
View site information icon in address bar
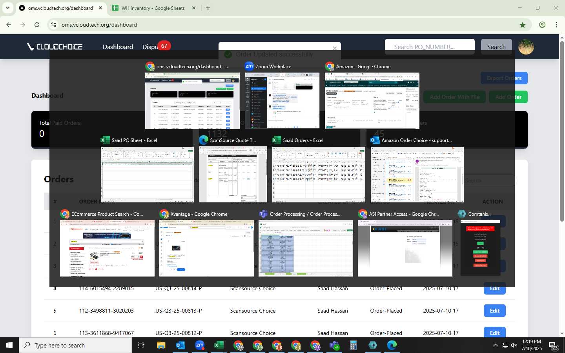click(x=54, y=25)
